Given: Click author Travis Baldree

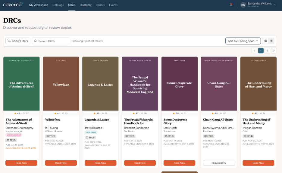Looking at the screenshot, I should [93, 128].
